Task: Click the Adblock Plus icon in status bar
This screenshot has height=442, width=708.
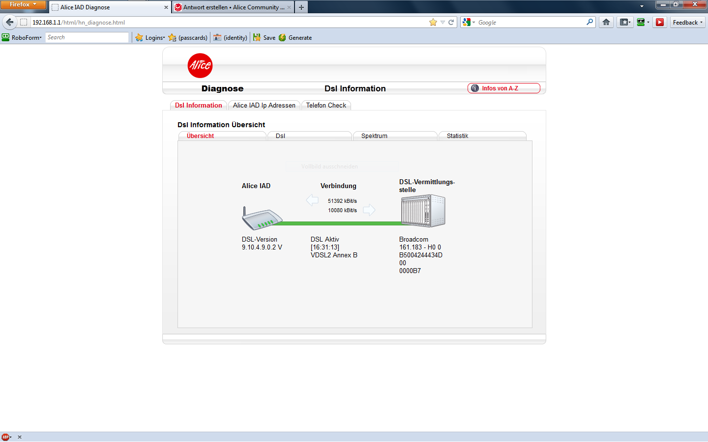Action: click(x=5, y=437)
